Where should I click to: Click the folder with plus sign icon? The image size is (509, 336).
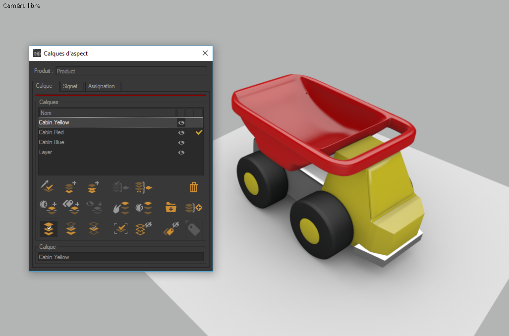coord(171,208)
